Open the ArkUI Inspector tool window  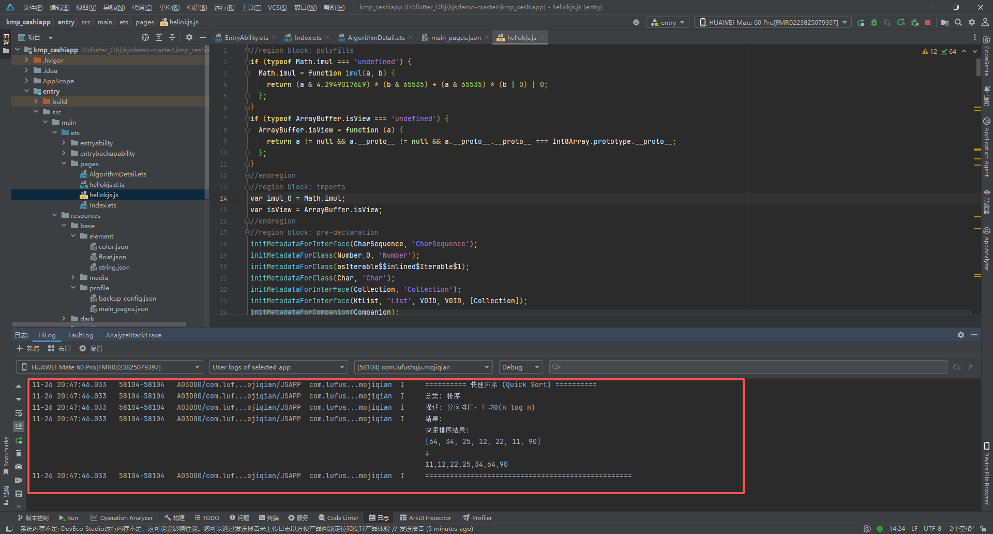(x=425, y=517)
